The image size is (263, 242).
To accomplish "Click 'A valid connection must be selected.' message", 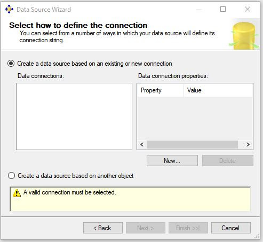I will pyautogui.click(x=70, y=192).
